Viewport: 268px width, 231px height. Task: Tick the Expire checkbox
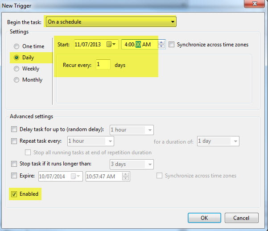tap(13, 176)
